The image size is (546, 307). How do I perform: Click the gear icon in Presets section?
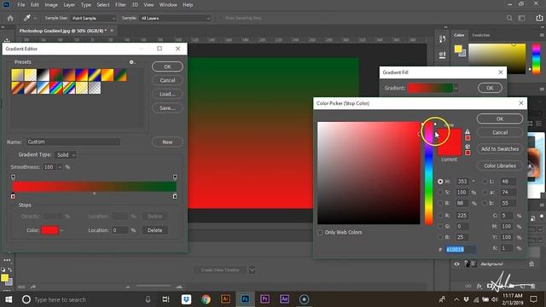click(x=131, y=62)
